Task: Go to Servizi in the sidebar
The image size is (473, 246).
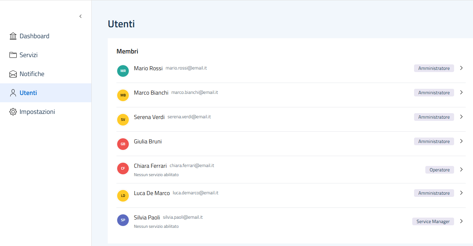Action: coord(28,55)
